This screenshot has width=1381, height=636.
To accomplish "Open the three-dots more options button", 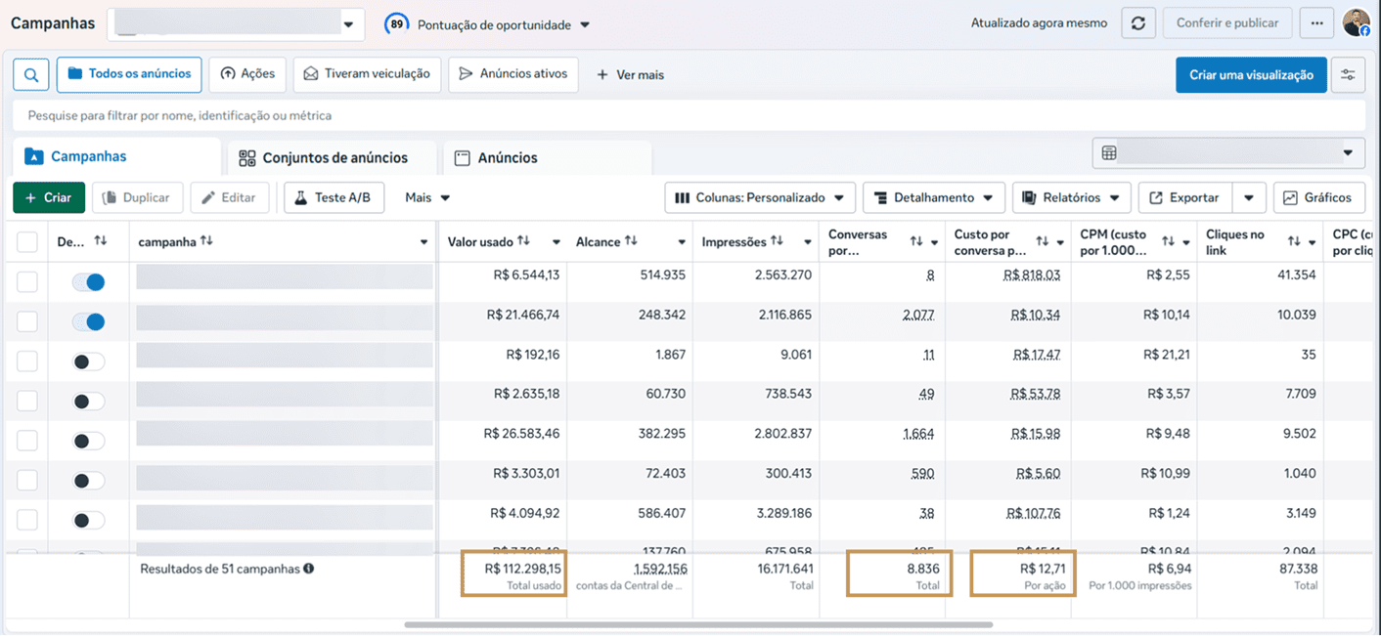I will (1316, 23).
